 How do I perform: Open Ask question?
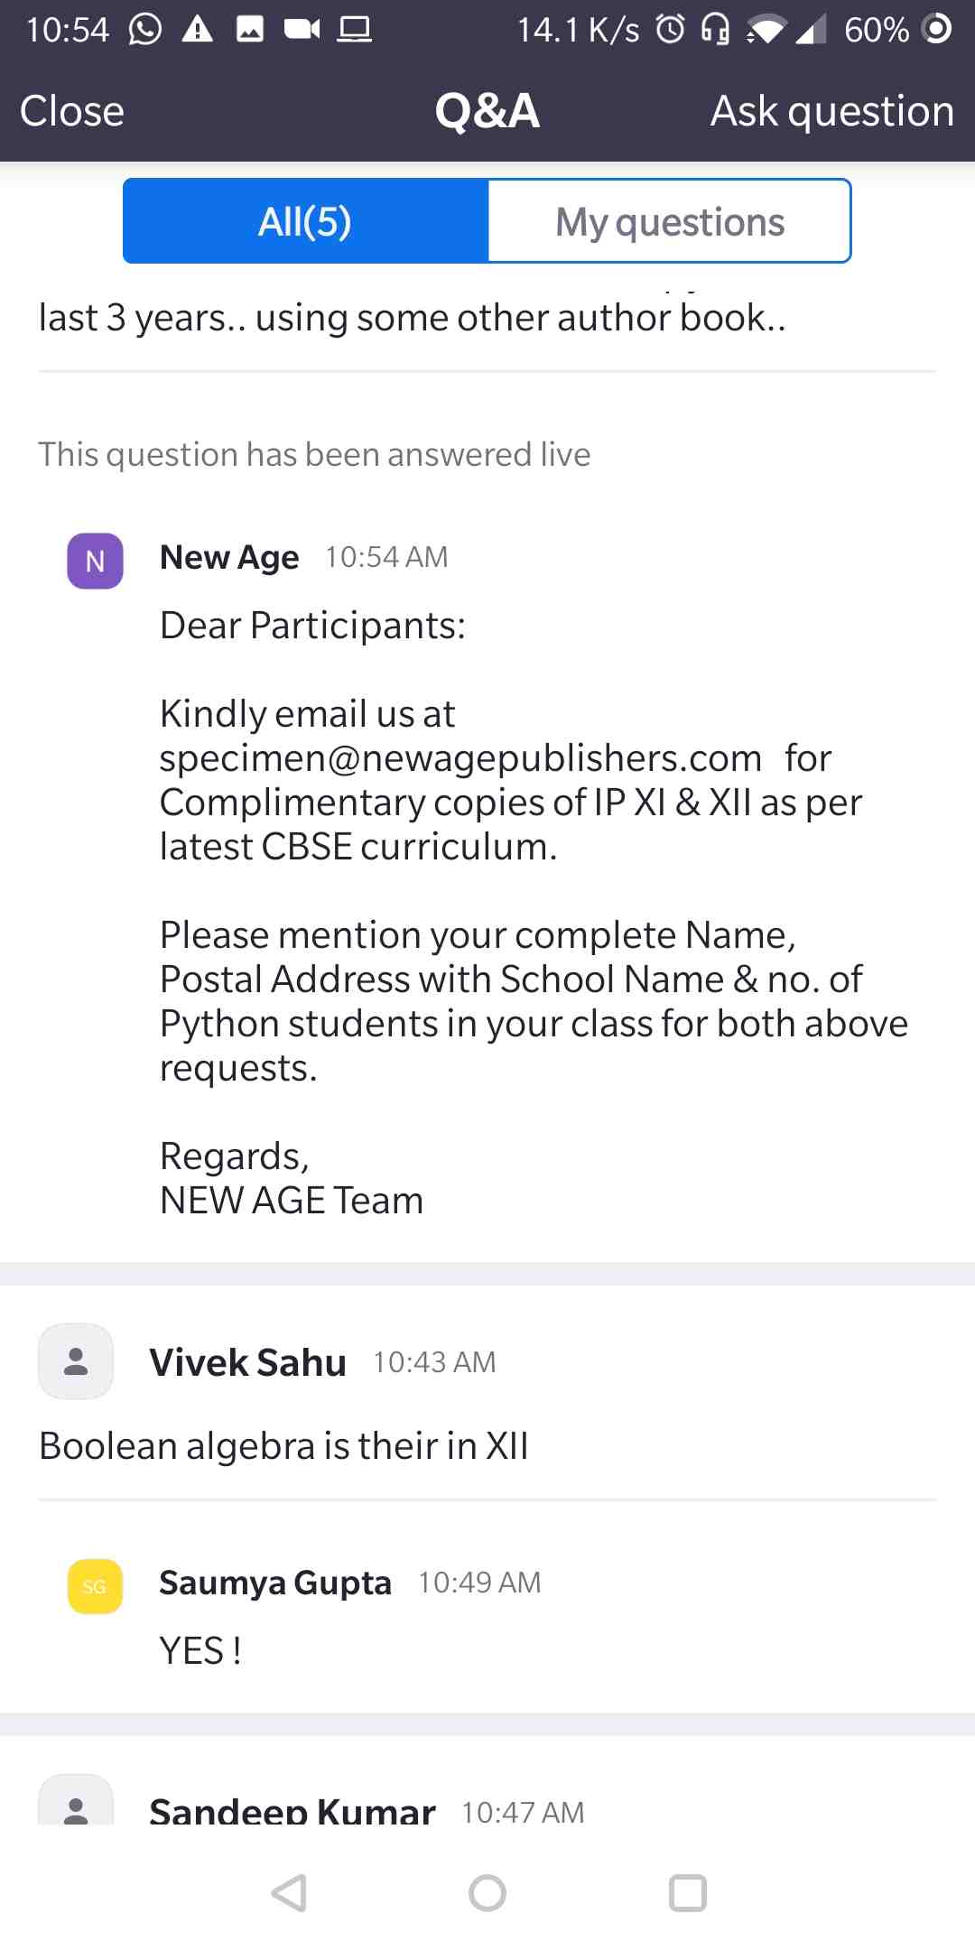point(831,111)
